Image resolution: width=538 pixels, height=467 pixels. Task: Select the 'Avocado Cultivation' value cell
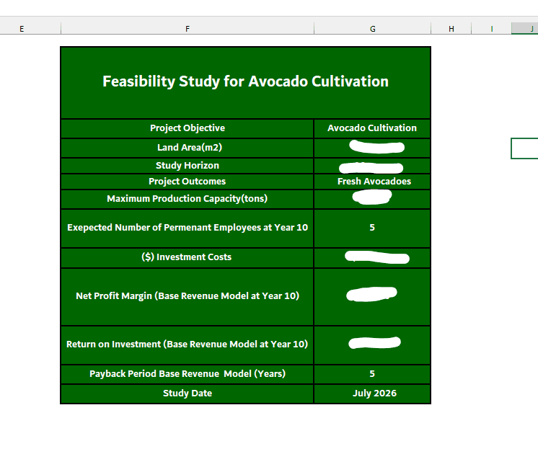point(372,128)
